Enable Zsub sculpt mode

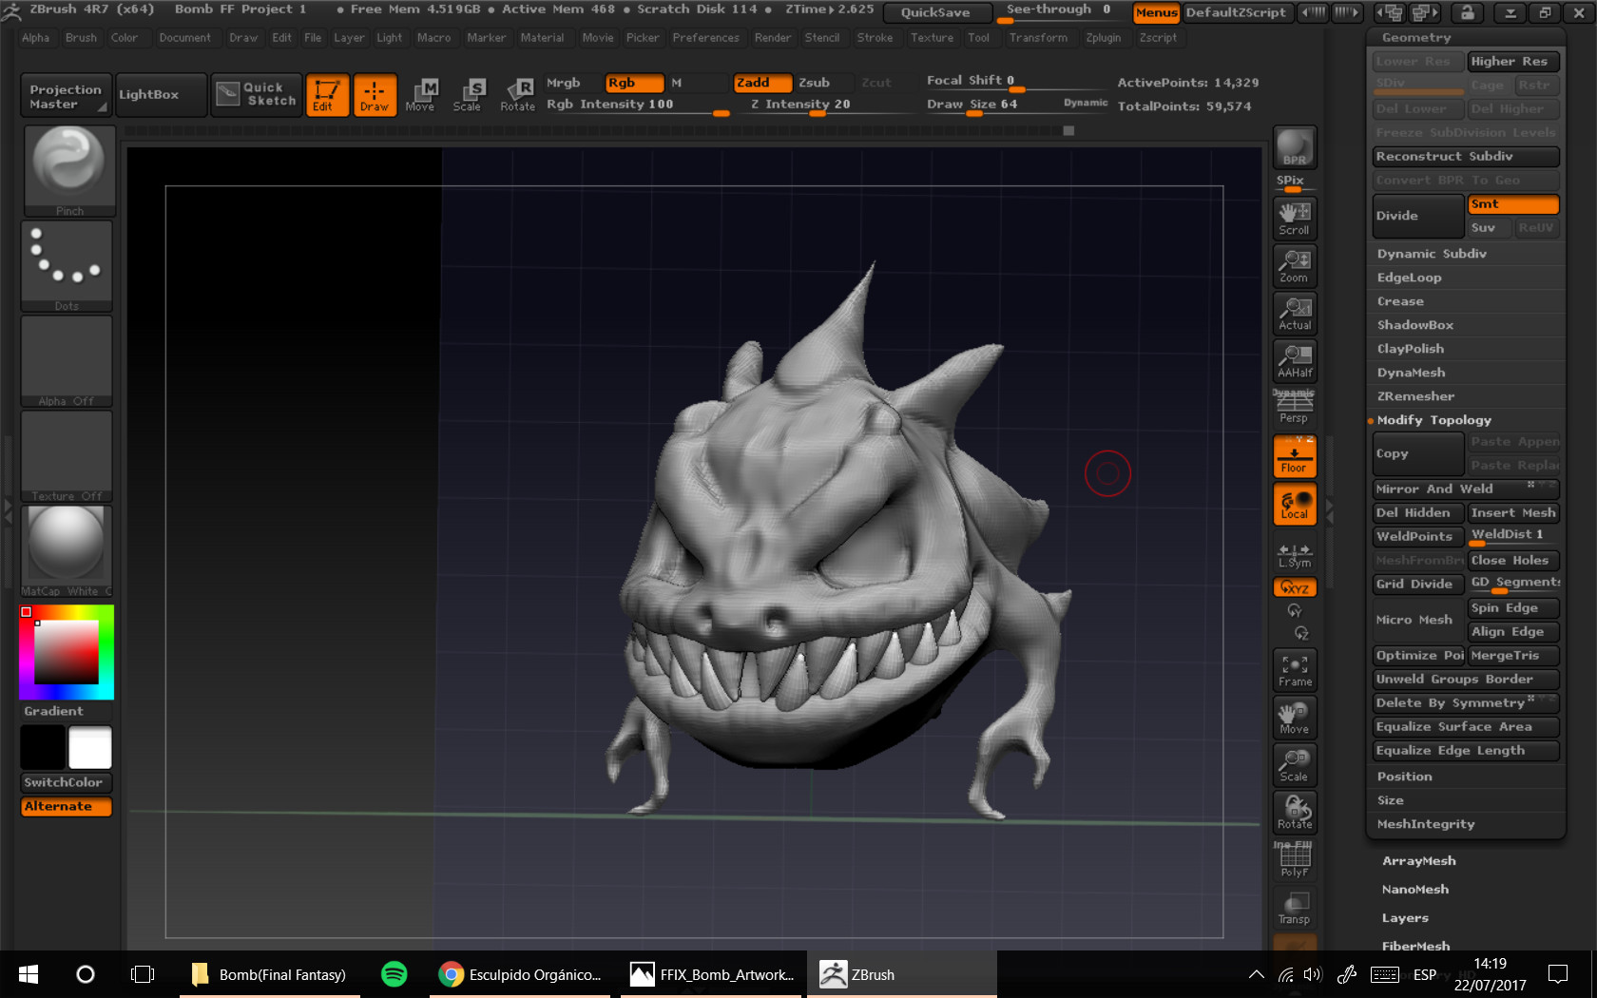coord(815,83)
